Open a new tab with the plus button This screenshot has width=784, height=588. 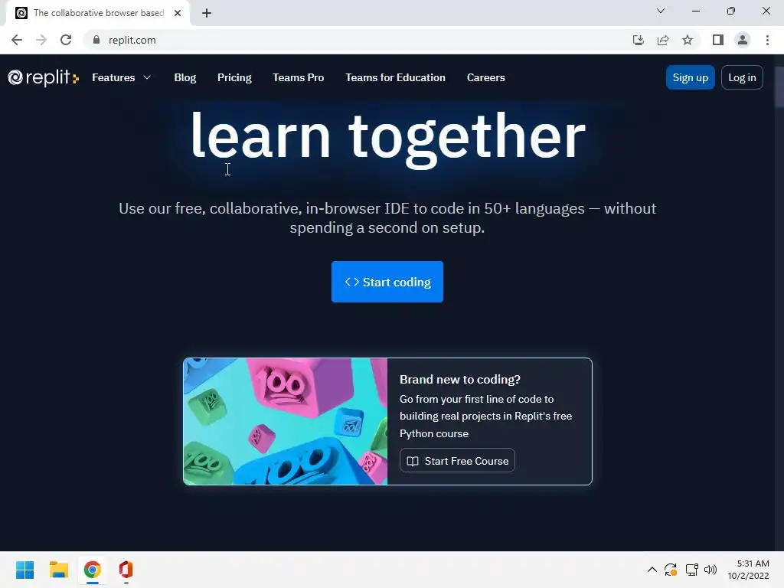tap(207, 13)
